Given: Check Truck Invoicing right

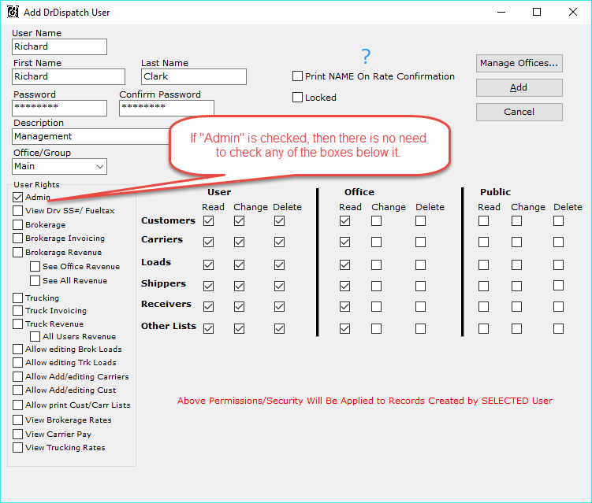Looking at the screenshot, I should pyautogui.click(x=18, y=311).
